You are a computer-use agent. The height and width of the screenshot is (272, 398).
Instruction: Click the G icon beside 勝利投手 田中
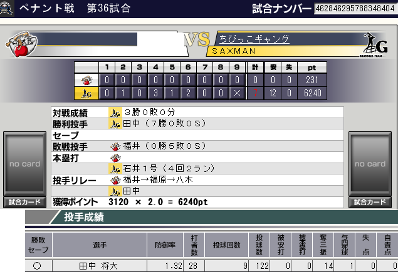point(115,124)
